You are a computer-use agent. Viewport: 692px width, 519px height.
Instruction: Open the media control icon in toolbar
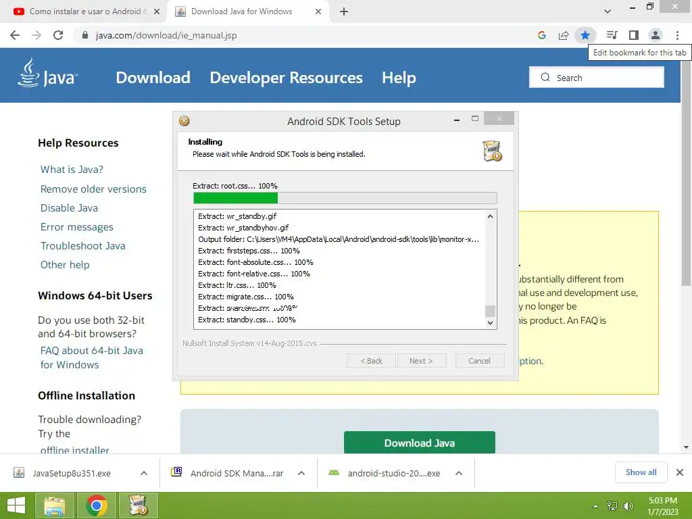[x=612, y=35]
